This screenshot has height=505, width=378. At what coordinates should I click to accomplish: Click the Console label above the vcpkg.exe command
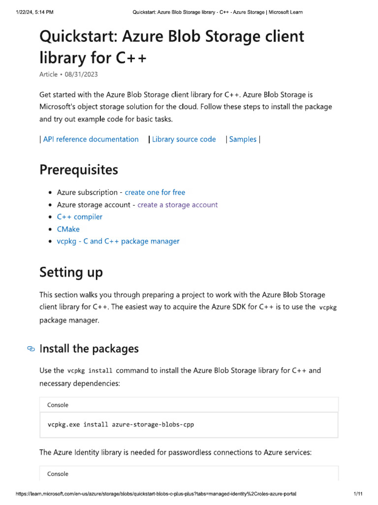(58, 405)
